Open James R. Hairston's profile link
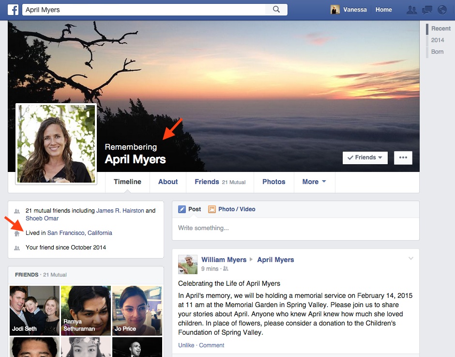 click(x=120, y=211)
